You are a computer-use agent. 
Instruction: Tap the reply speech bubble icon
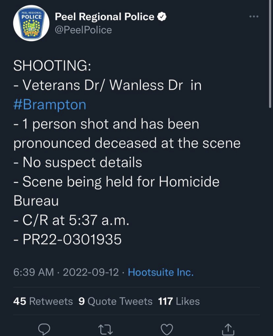pyautogui.click(x=44, y=329)
